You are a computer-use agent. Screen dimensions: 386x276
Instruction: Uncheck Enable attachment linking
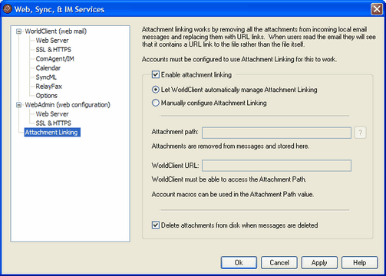coord(156,74)
